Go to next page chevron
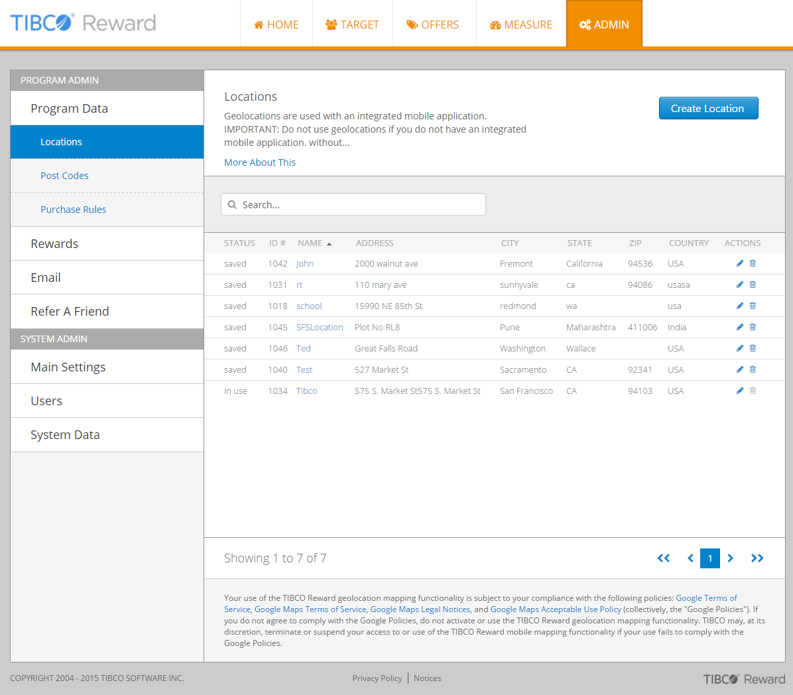Screen dimensions: 793x695 coord(730,558)
